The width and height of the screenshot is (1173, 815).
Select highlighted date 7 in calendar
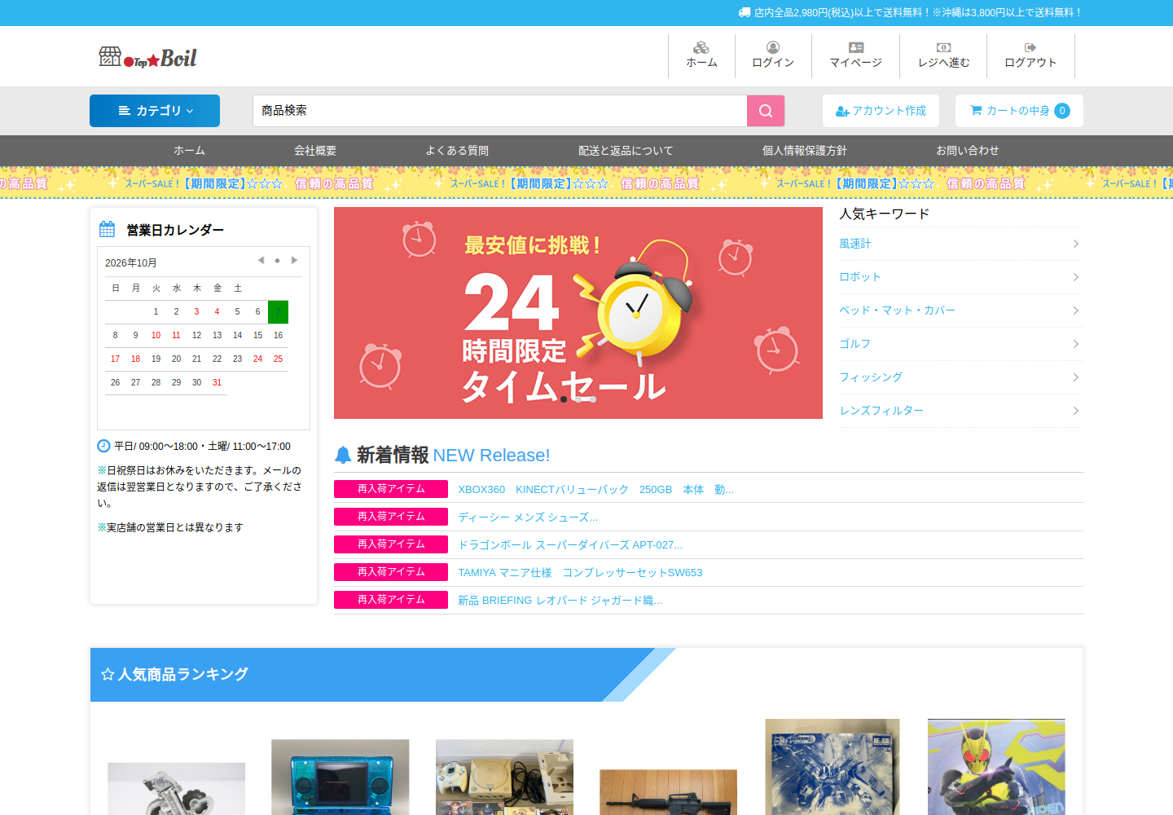click(278, 311)
